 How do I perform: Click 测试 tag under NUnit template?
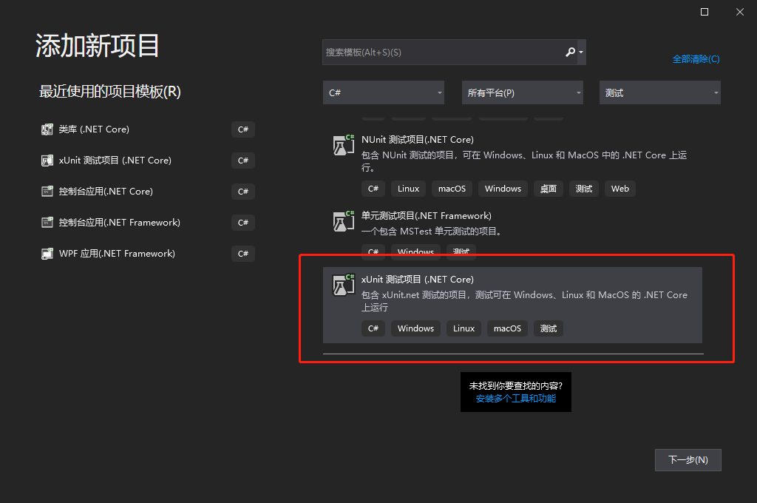coord(584,189)
